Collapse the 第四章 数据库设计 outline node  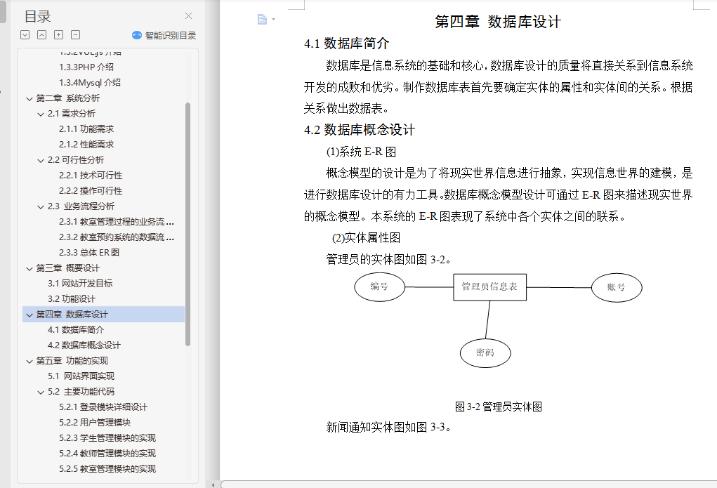click(29, 315)
